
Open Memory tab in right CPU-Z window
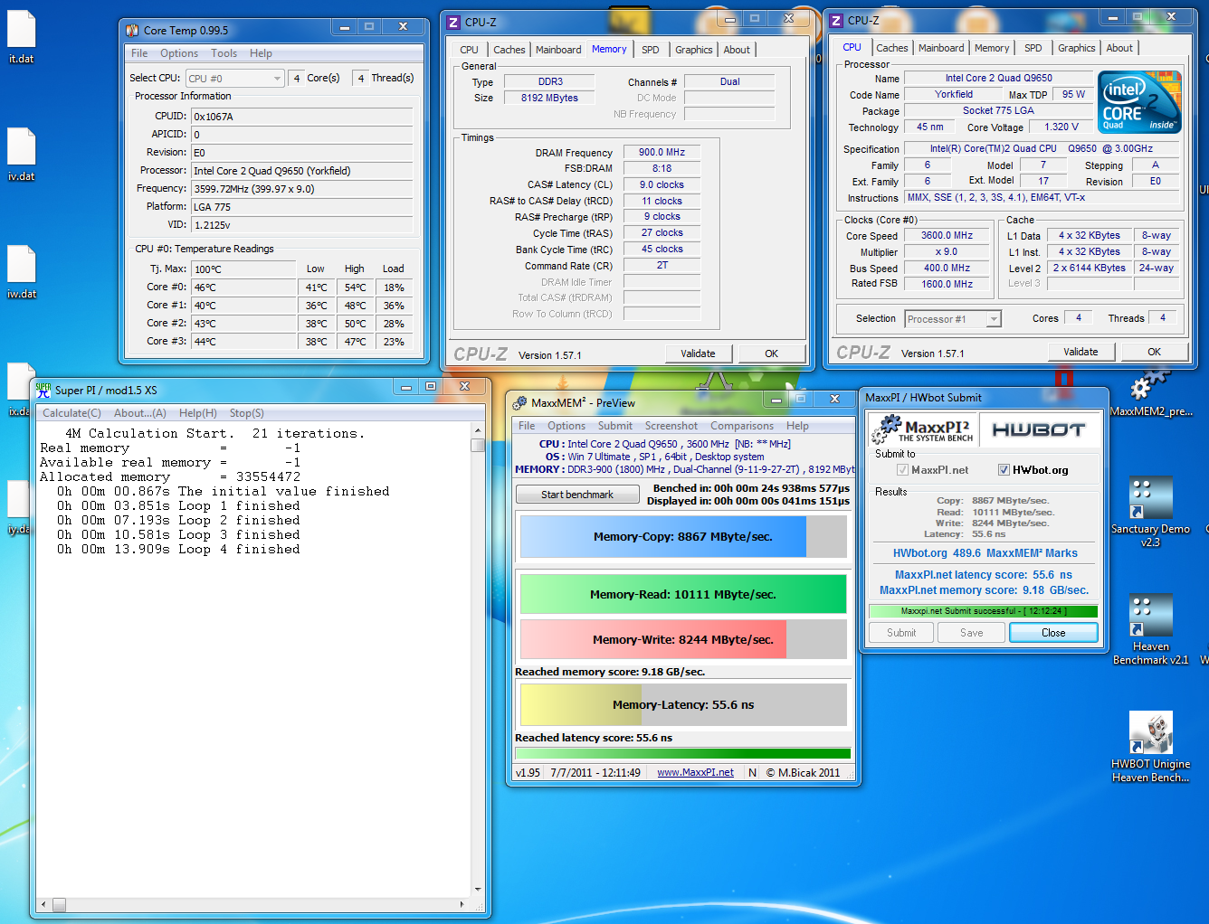992,48
